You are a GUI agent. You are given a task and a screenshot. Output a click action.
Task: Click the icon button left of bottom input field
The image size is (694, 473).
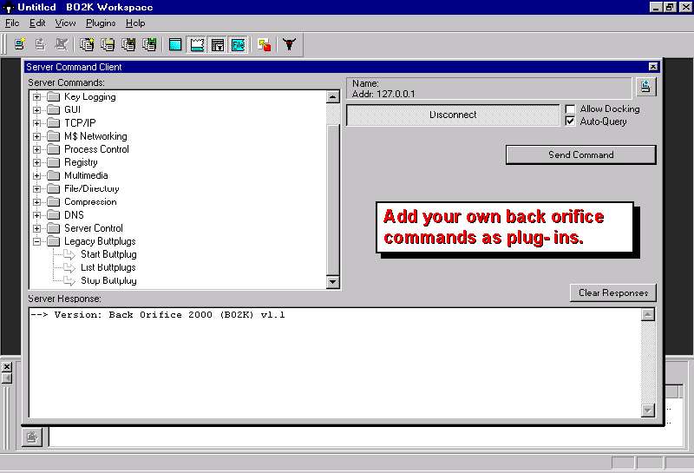tap(32, 437)
